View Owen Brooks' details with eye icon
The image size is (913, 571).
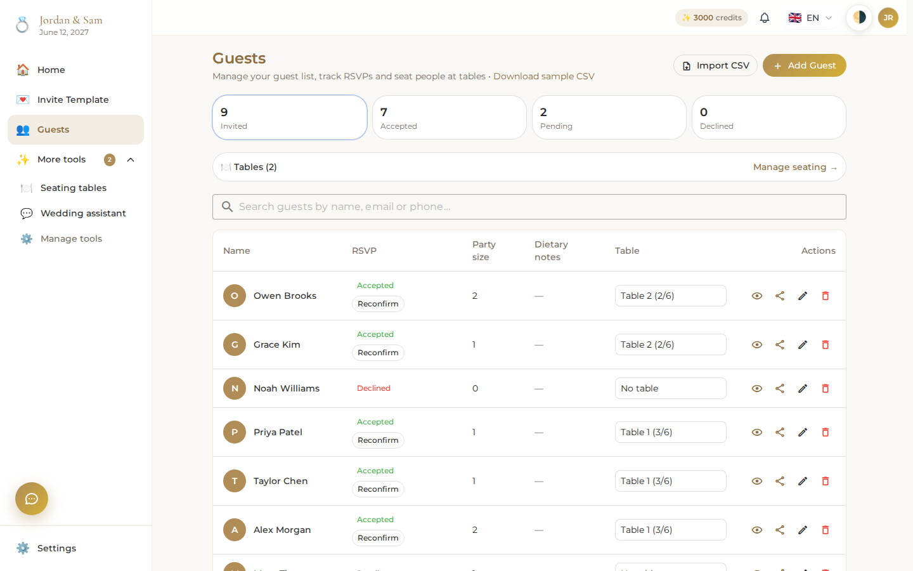[757, 296]
